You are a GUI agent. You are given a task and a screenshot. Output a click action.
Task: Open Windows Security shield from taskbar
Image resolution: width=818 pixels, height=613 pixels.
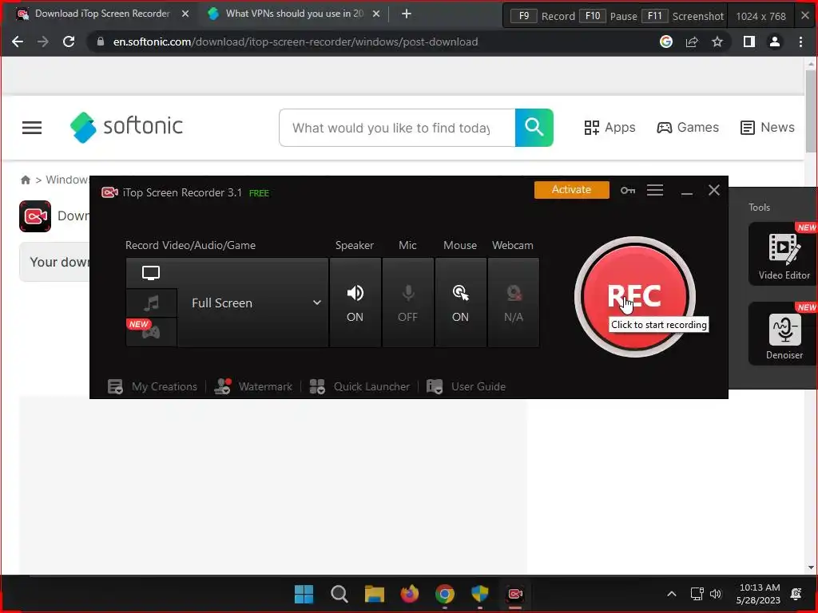480,594
